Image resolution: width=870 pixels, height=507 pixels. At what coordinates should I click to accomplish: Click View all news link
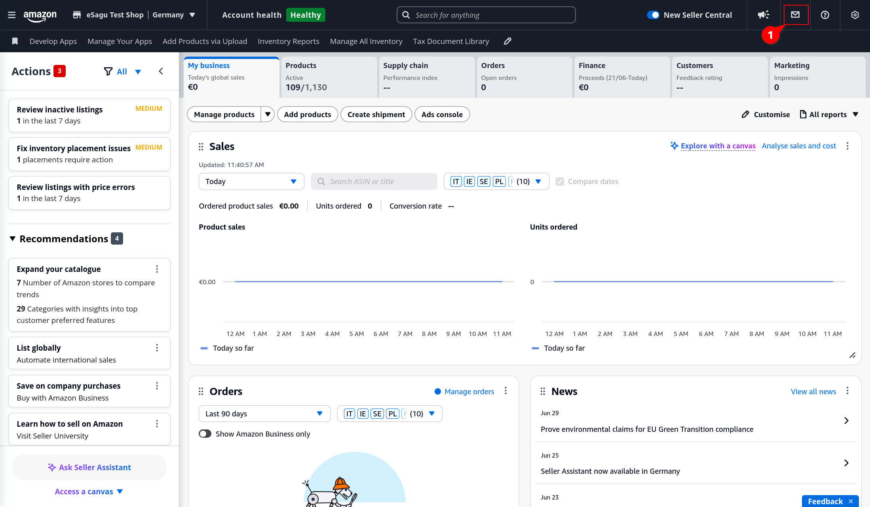[x=813, y=391]
